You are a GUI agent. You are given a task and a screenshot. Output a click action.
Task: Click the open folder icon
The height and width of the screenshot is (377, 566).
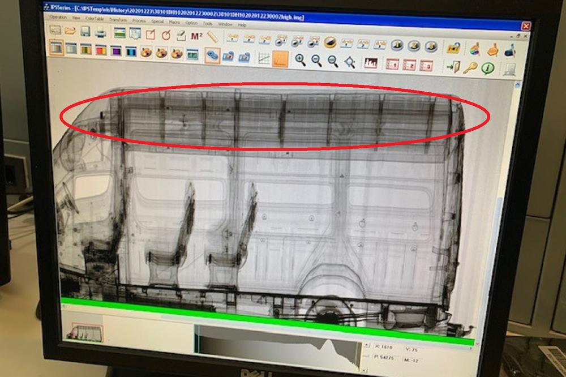coord(69,31)
